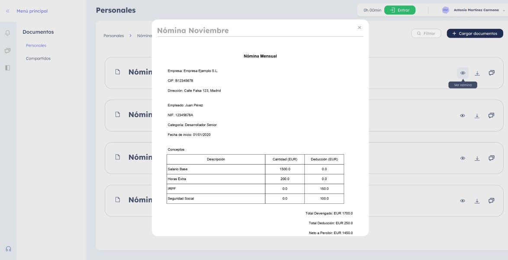This screenshot has height=260, width=508.
Task: Click the Total Devengado: EUR 1700.0 line
Action: pos(329,213)
